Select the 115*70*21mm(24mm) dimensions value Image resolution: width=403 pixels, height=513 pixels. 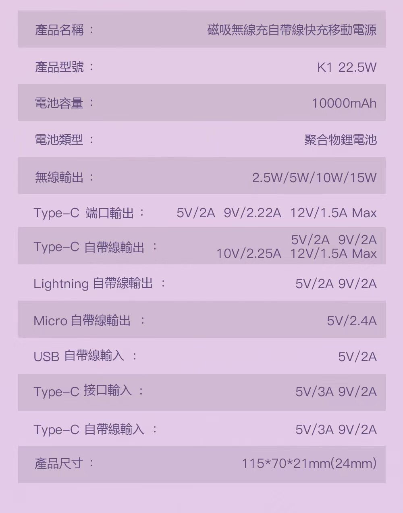pos(309,463)
